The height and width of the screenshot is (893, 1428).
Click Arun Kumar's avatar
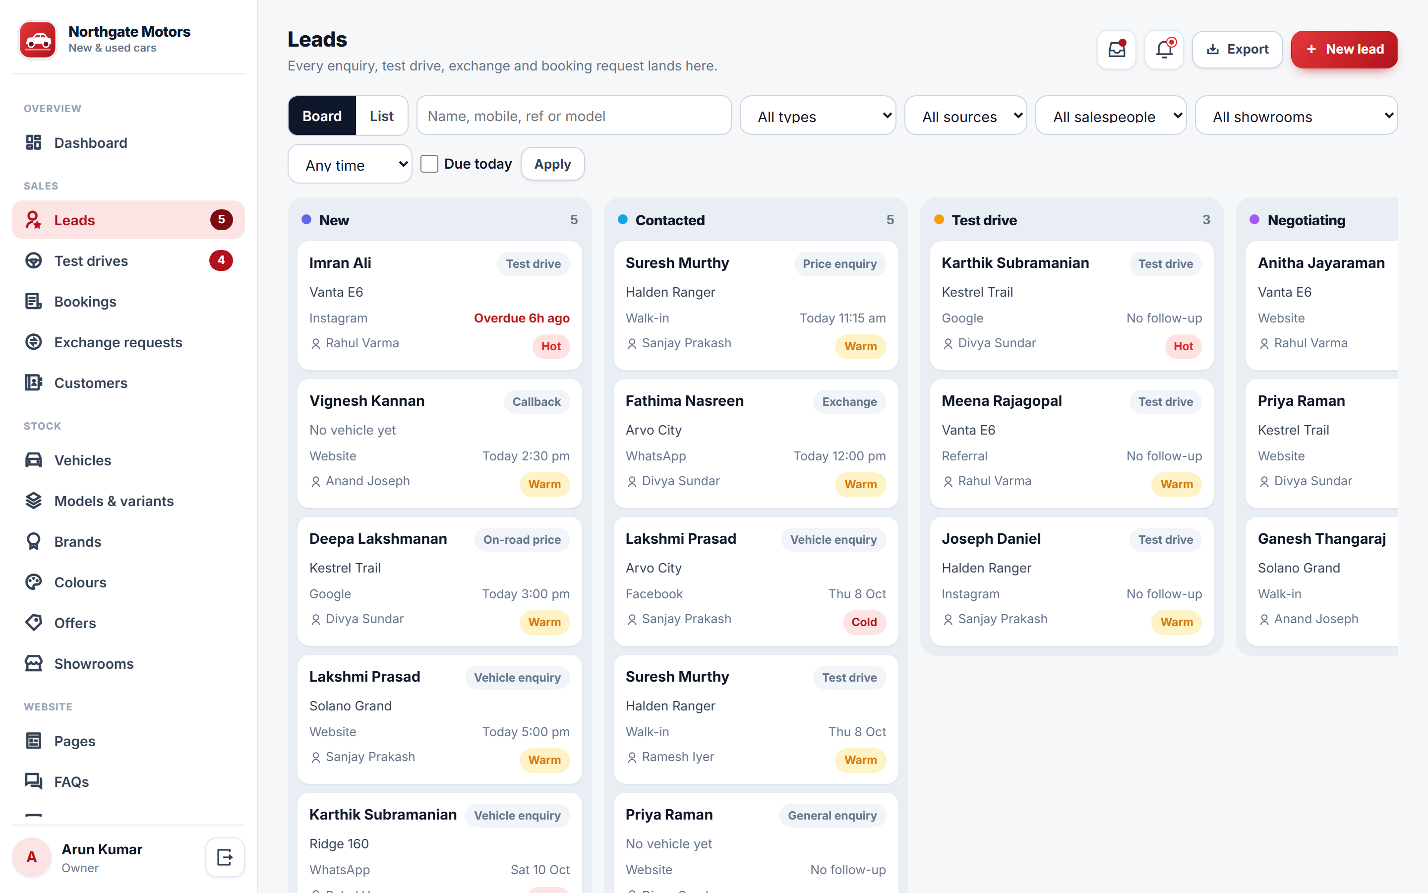pyautogui.click(x=31, y=857)
